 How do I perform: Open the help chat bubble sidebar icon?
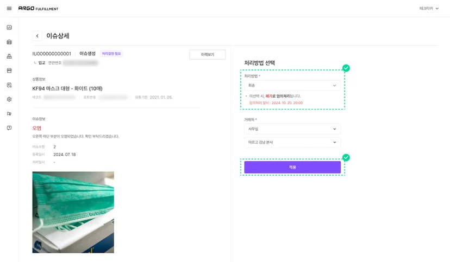(x=9, y=127)
